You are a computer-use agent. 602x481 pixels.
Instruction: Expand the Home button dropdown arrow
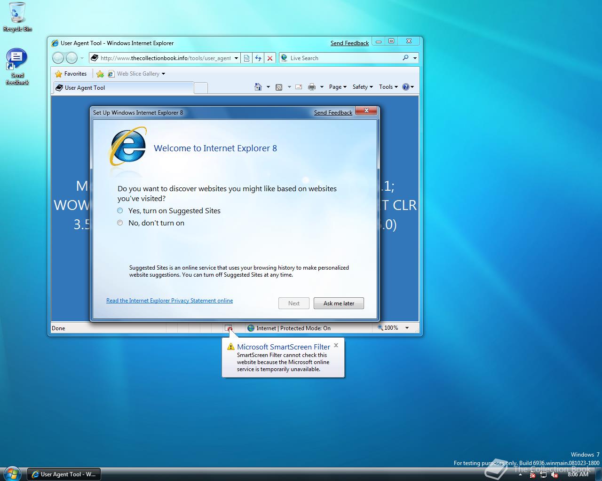(268, 87)
